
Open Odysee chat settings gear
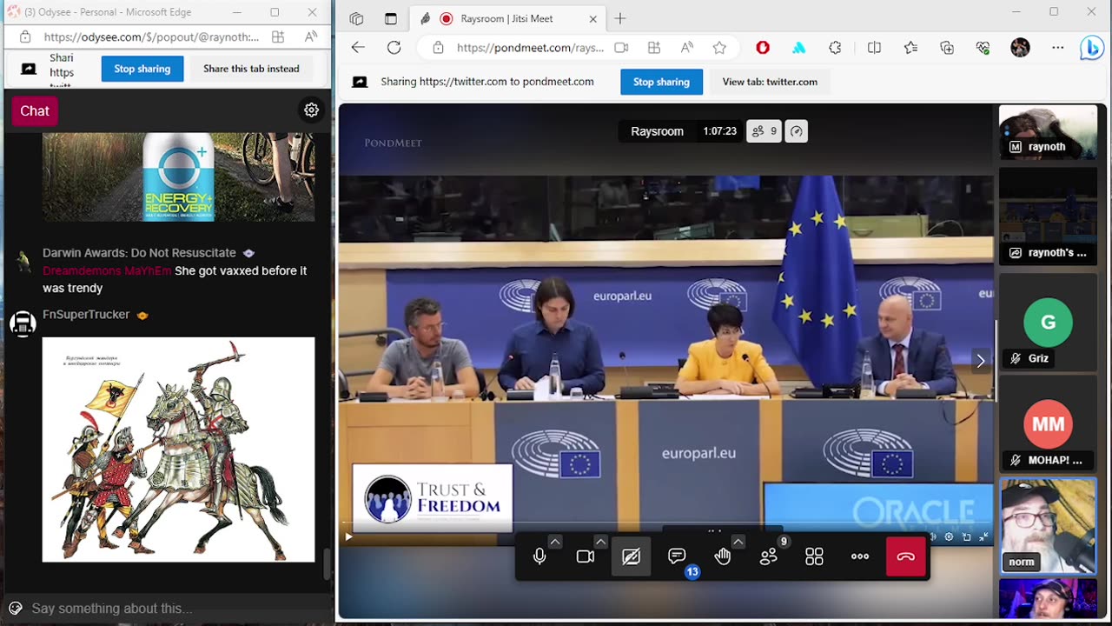coord(311,110)
